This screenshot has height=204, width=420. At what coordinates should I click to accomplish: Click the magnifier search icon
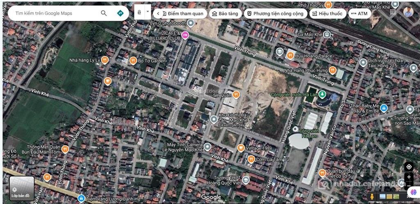(104, 13)
